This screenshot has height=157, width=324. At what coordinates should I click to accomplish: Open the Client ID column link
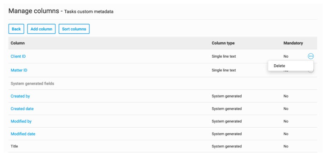(x=18, y=56)
